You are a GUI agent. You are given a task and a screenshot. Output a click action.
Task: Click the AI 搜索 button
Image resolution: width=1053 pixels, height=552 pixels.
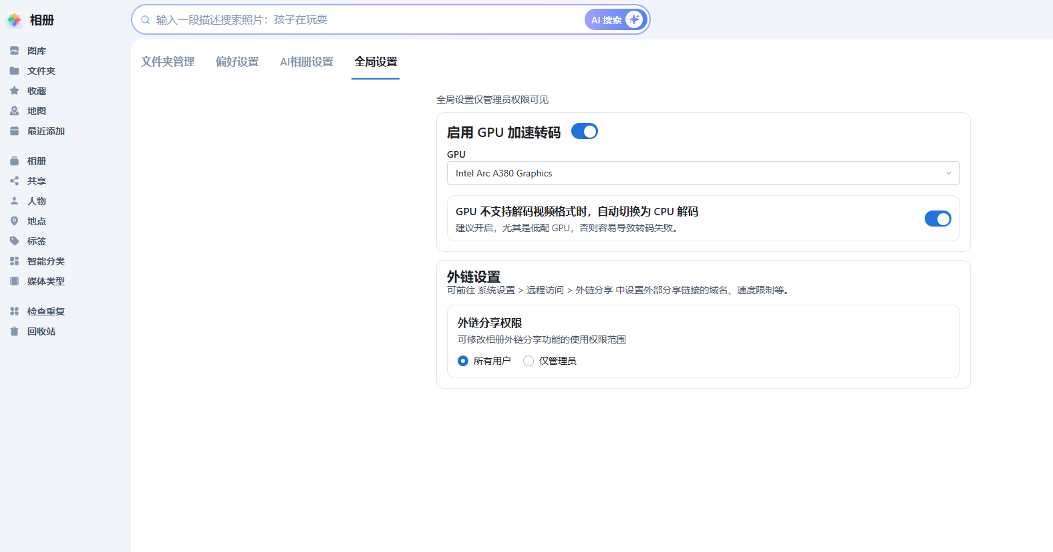[x=615, y=19]
